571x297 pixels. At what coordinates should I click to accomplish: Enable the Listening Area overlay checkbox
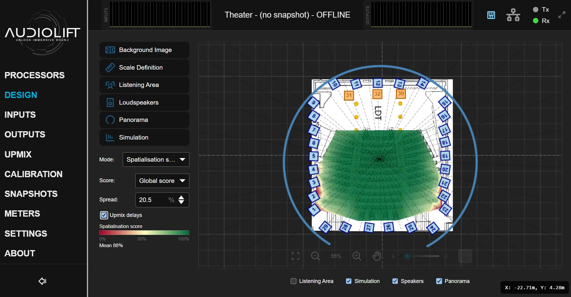click(294, 281)
